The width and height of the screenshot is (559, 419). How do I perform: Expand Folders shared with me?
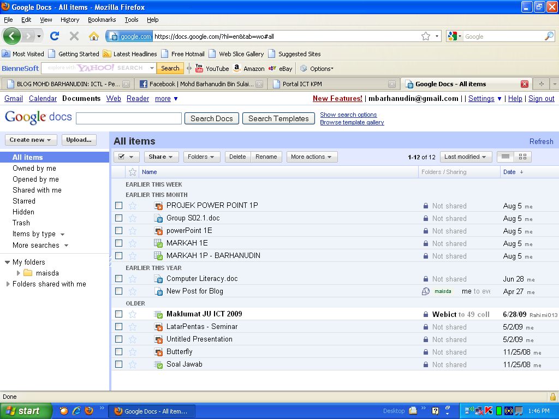pos(8,284)
